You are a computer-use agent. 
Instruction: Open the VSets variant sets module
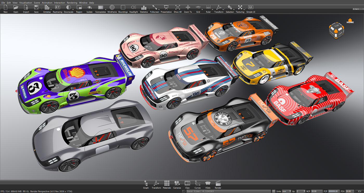tap(208, 184)
